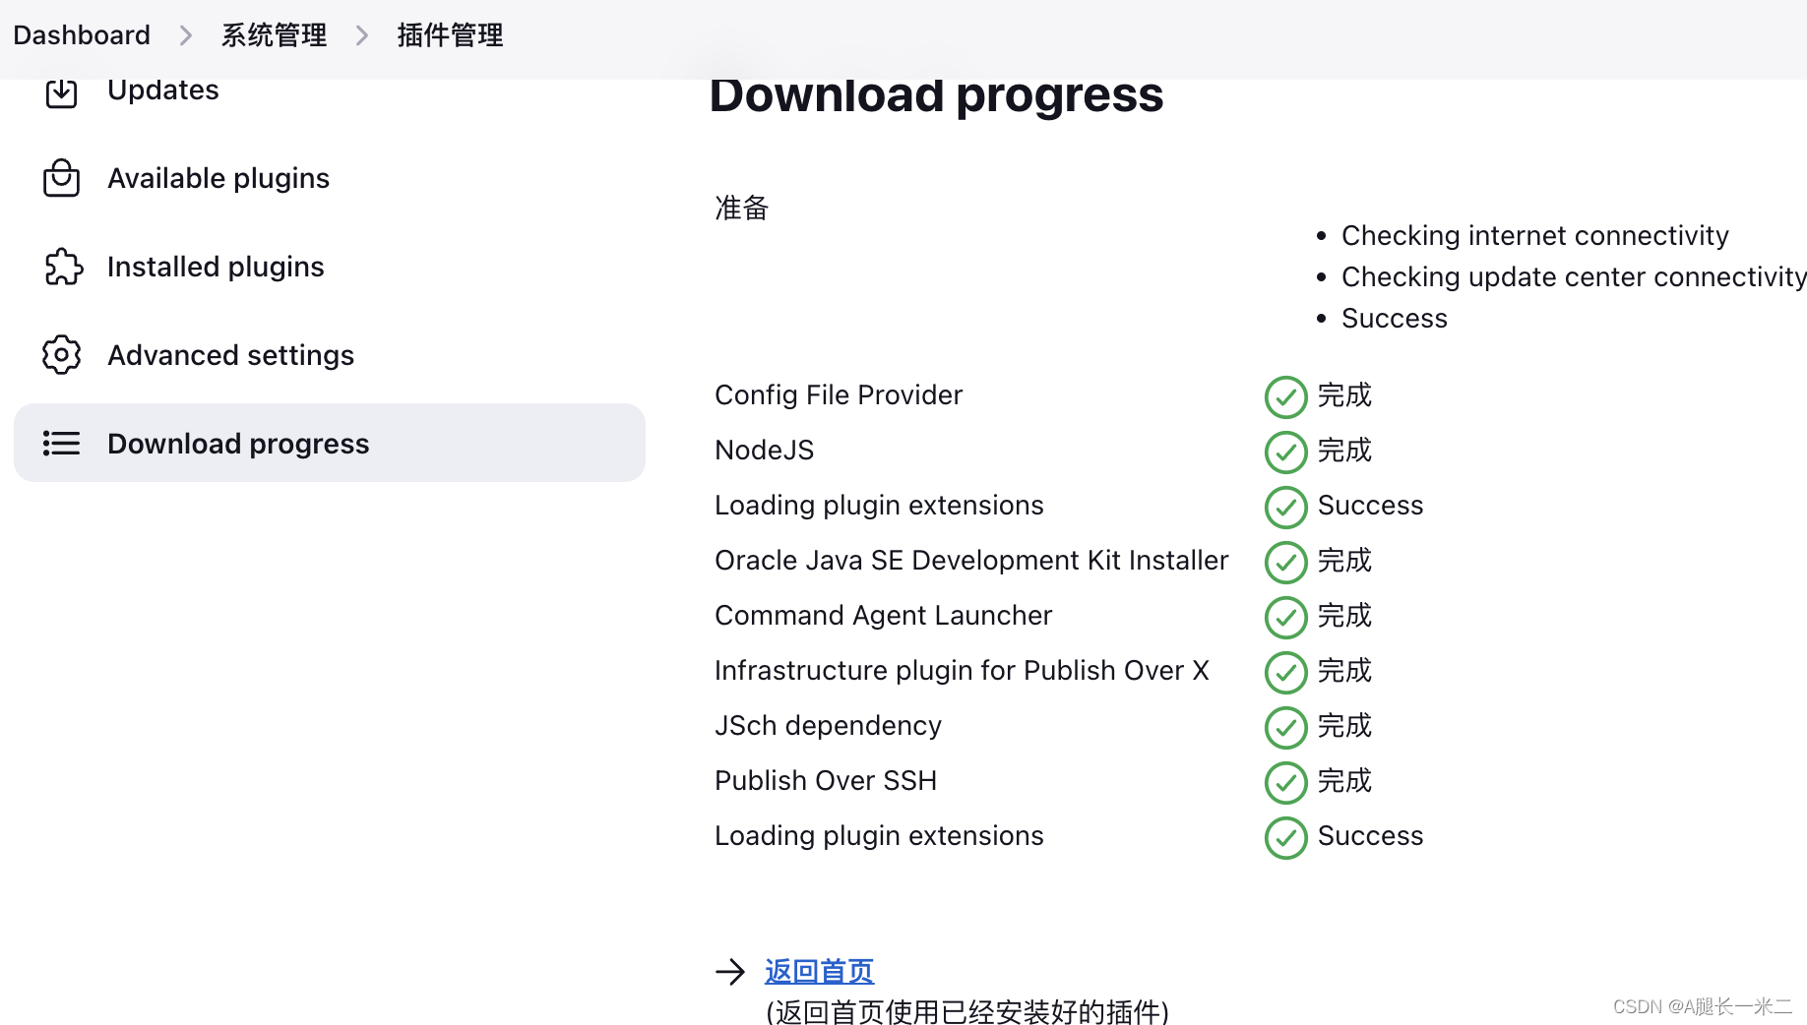The height and width of the screenshot is (1025, 1807).
Task: Click the Oracle Java SE Development Kit Installer entry
Action: click(x=971, y=561)
